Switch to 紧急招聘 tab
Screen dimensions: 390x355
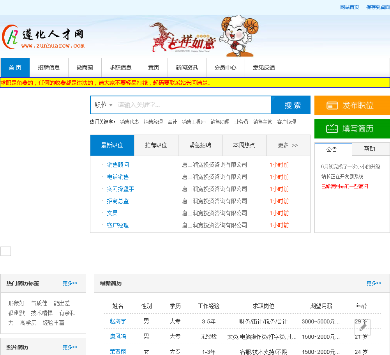(x=200, y=145)
